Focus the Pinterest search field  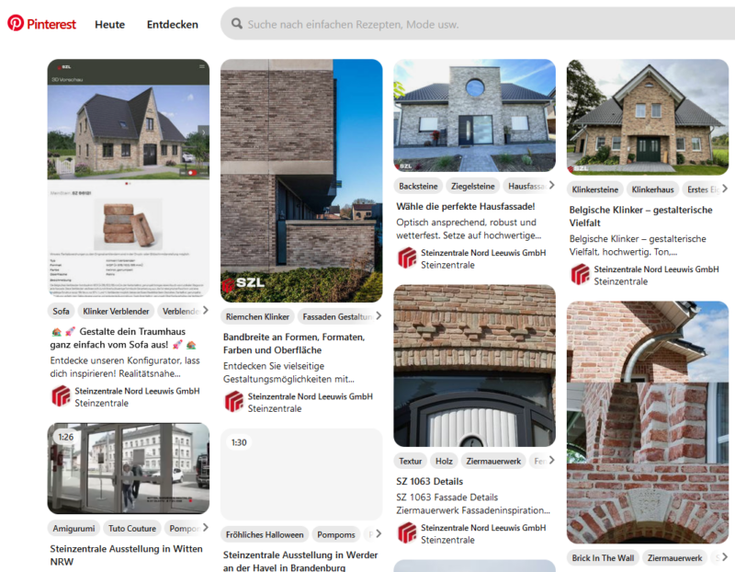coord(478,24)
